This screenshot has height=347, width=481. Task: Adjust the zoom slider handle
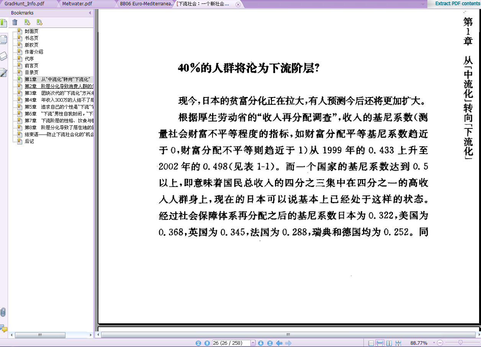pos(460,343)
